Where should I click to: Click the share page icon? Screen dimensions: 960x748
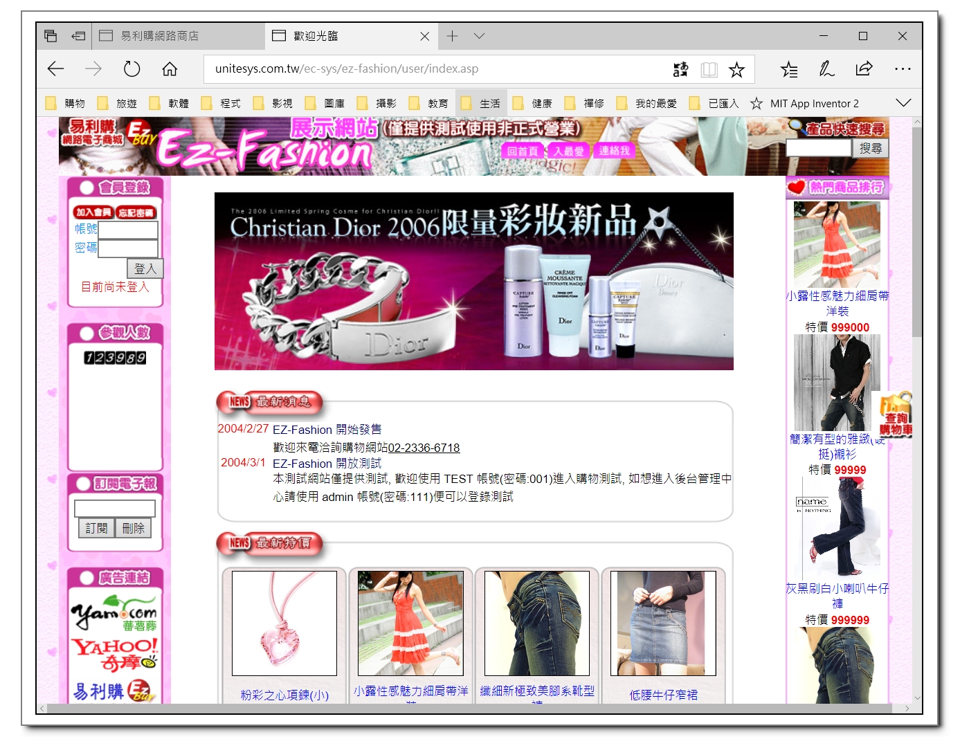pyautogui.click(x=864, y=69)
